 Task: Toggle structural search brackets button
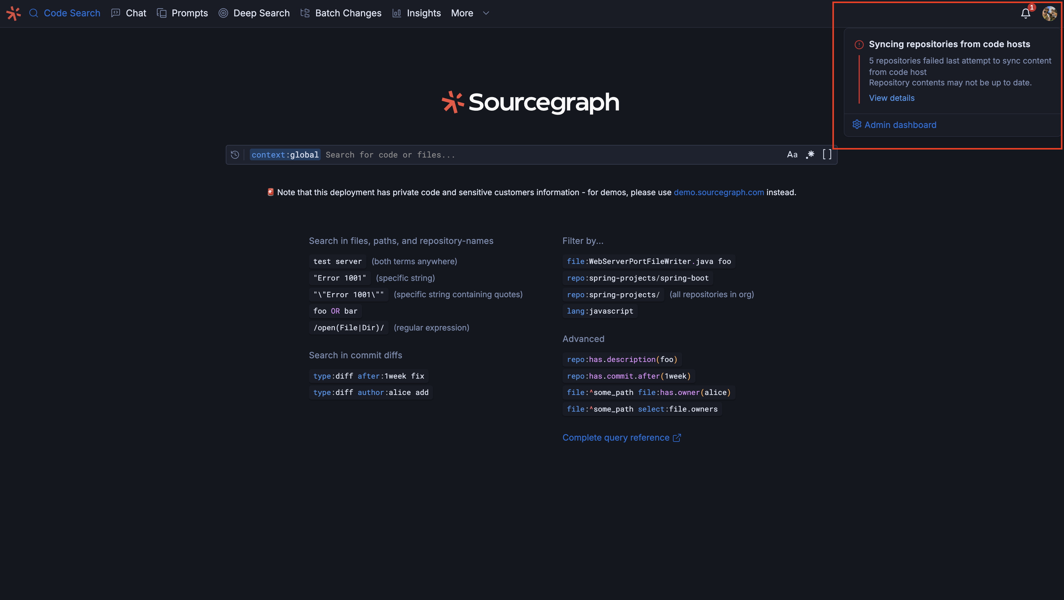pos(827,155)
